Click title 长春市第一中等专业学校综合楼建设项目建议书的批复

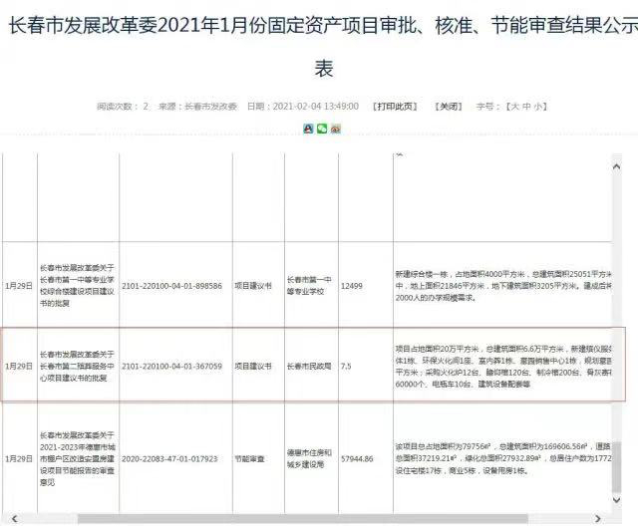pyautogui.click(x=77, y=286)
